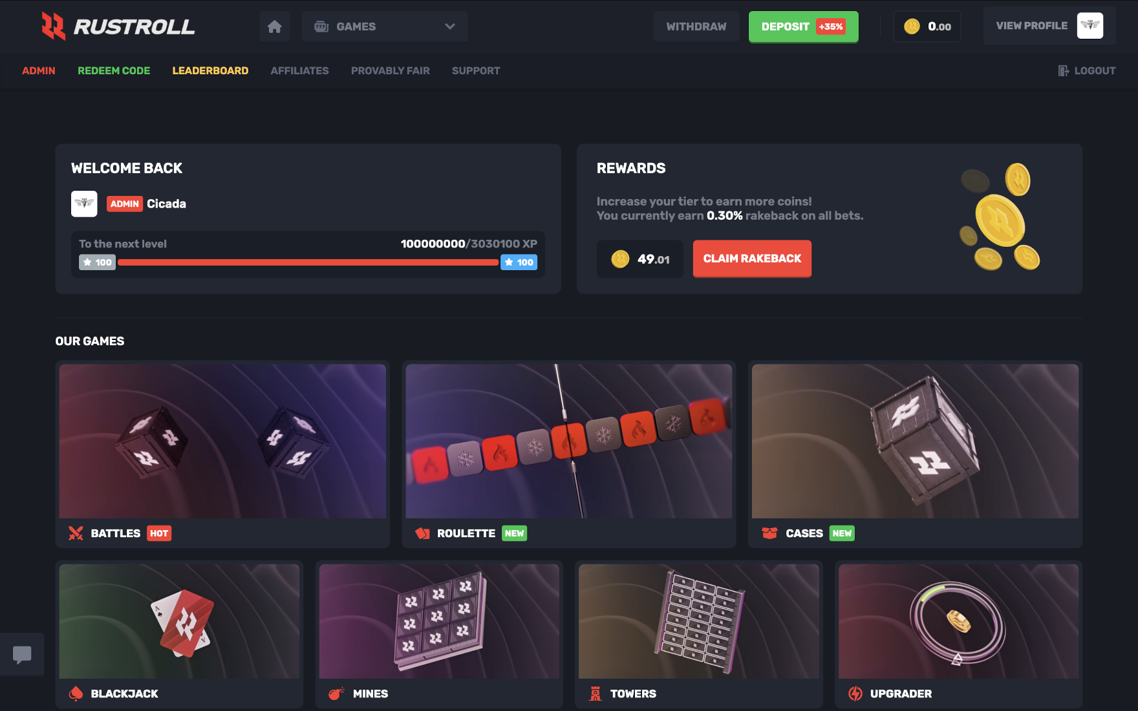Open the PROVABLY FAIR page
1138x711 pixels.
point(391,70)
